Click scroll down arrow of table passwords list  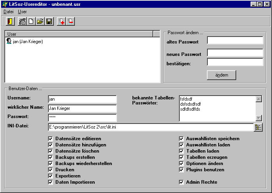coord(259,118)
